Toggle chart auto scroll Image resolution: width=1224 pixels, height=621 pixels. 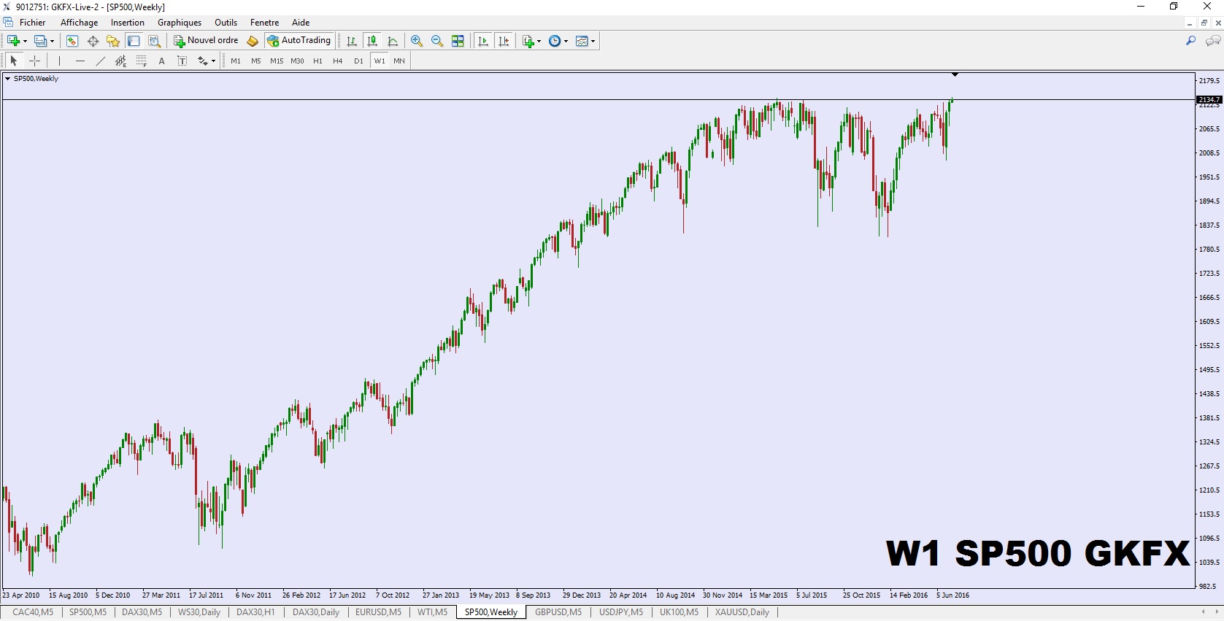[482, 41]
